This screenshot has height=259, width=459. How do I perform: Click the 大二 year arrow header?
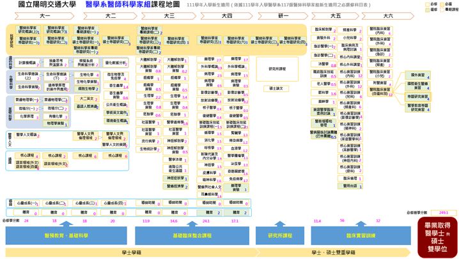[x=111, y=16]
